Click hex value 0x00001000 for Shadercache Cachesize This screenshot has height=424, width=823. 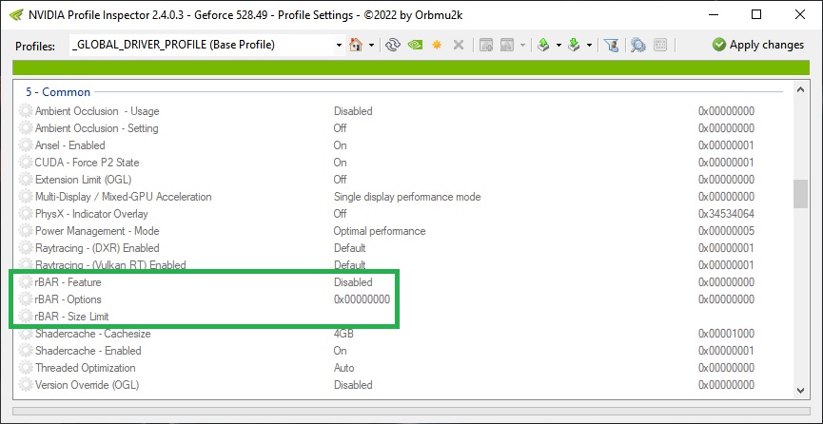coord(726,334)
